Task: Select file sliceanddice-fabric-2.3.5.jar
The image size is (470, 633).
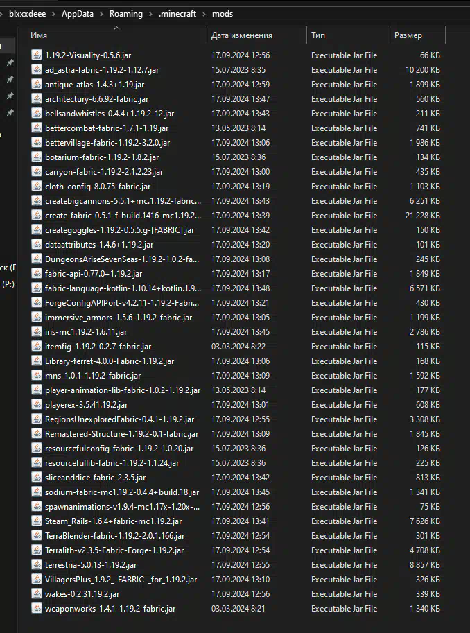Action: [x=95, y=477]
